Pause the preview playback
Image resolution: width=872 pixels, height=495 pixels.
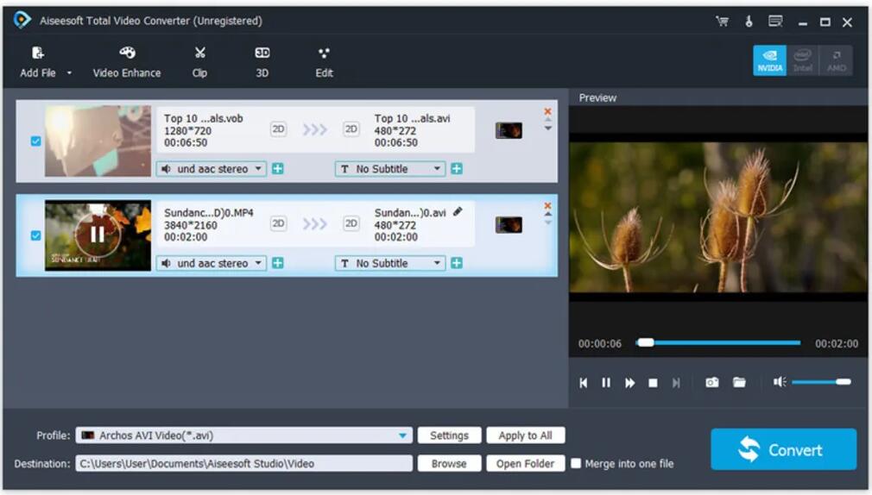[x=606, y=383]
